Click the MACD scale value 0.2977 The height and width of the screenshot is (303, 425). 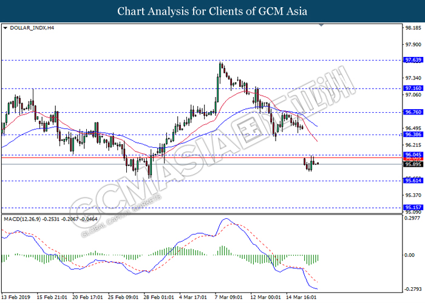click(413, 218)
